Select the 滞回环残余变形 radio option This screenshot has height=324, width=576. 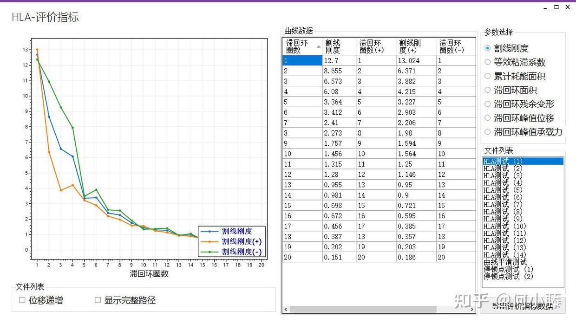click(x=519, y=104)
